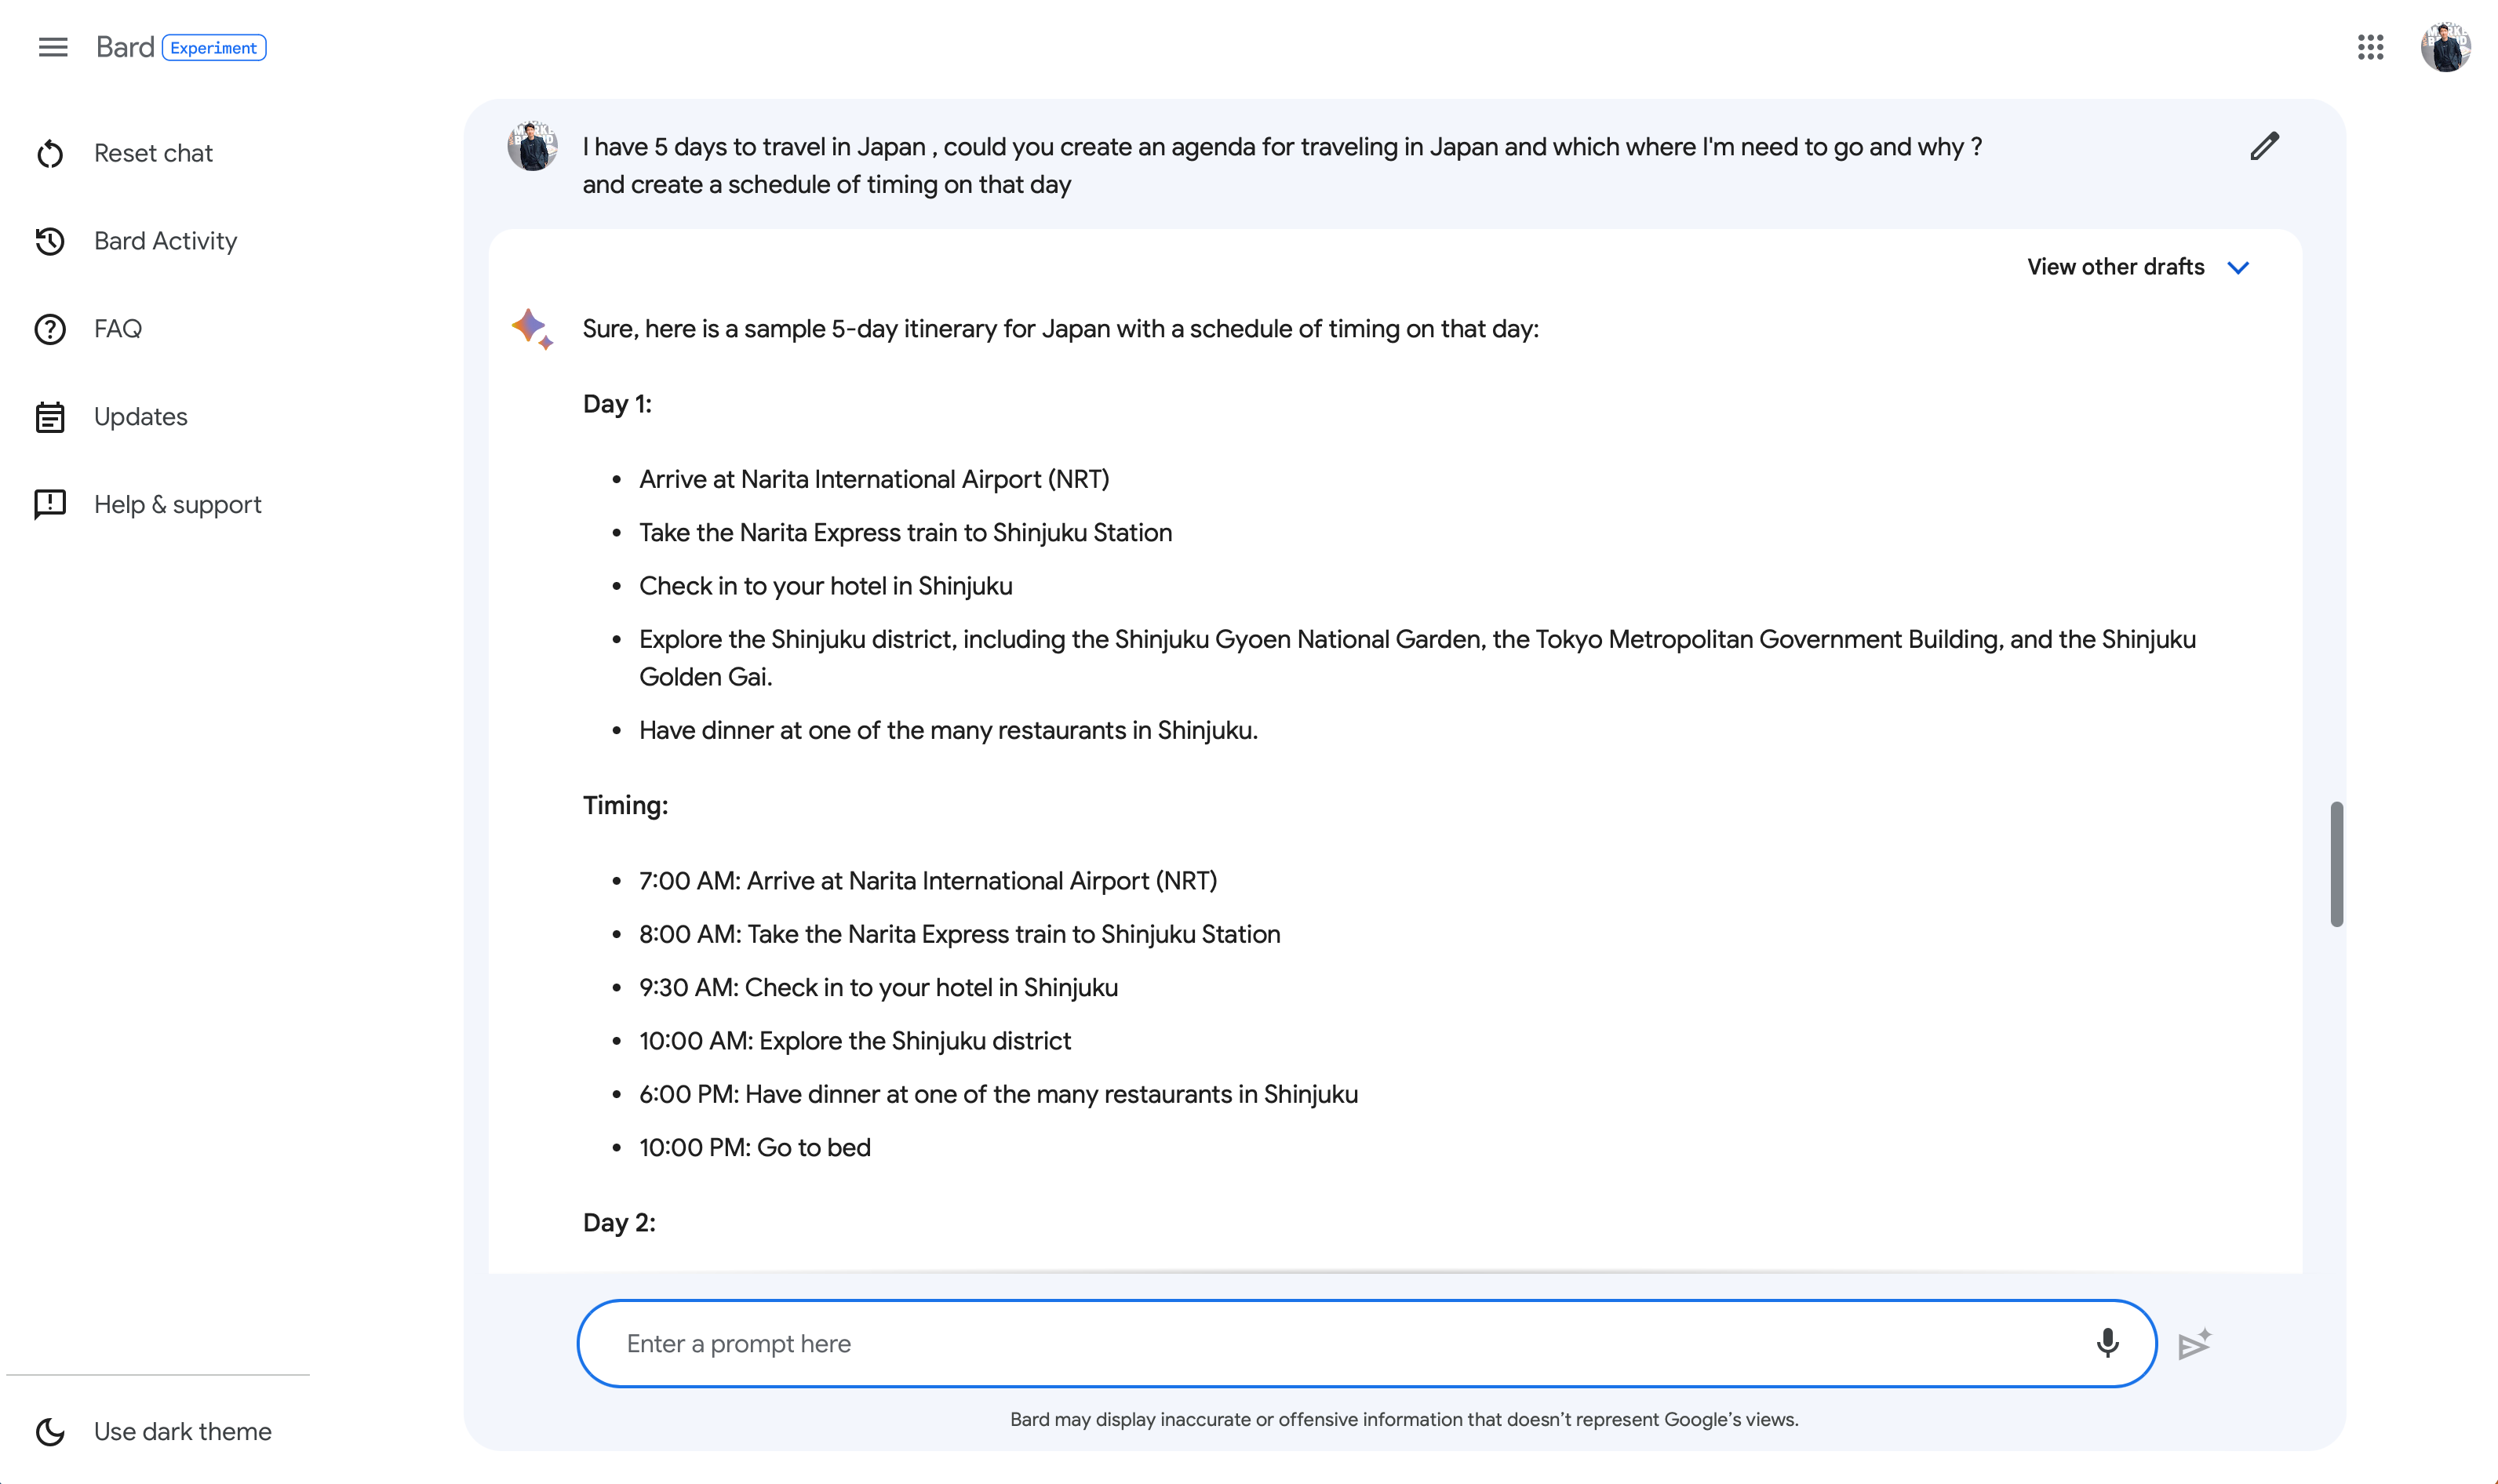
Task: Click the FAQ question mark icon
Action: click(x=50, y=329)
